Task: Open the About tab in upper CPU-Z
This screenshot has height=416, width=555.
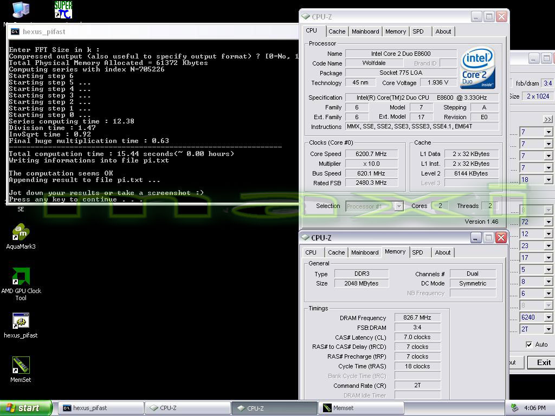Action: pyautogui.click(x=443, y=31)
